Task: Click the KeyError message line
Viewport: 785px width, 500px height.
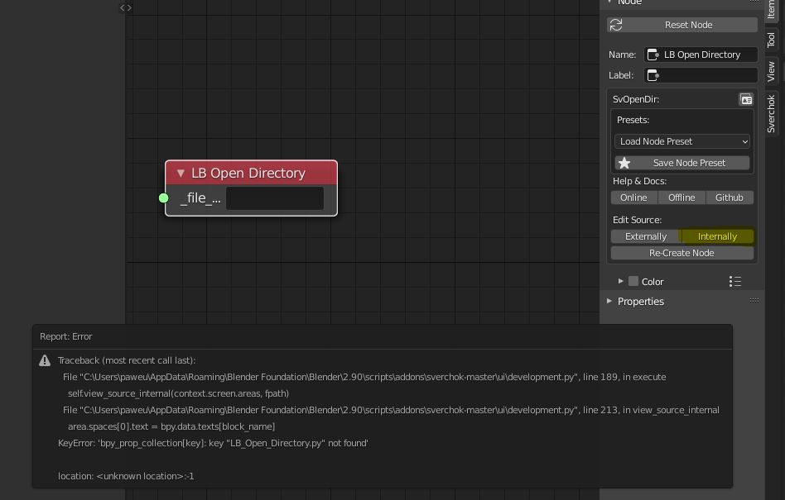Action: pyautogui.click(x=214, y=443)
